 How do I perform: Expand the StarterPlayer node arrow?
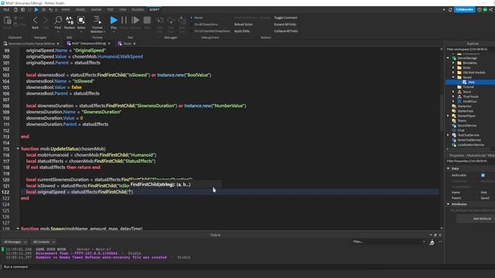[x=448, y=116]
